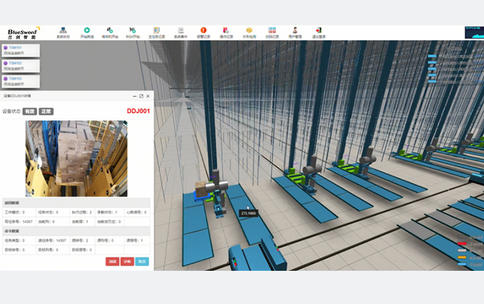Select the TSM102 device notification card
The height and width of the screenshot is (304, 484).
pos(19,66)
